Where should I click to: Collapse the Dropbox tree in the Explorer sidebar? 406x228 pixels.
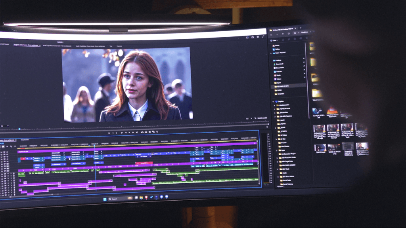[x=273, y=101]
